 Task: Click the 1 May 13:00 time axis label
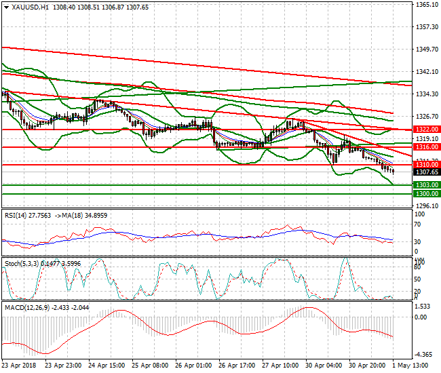(x=410, y=366)
